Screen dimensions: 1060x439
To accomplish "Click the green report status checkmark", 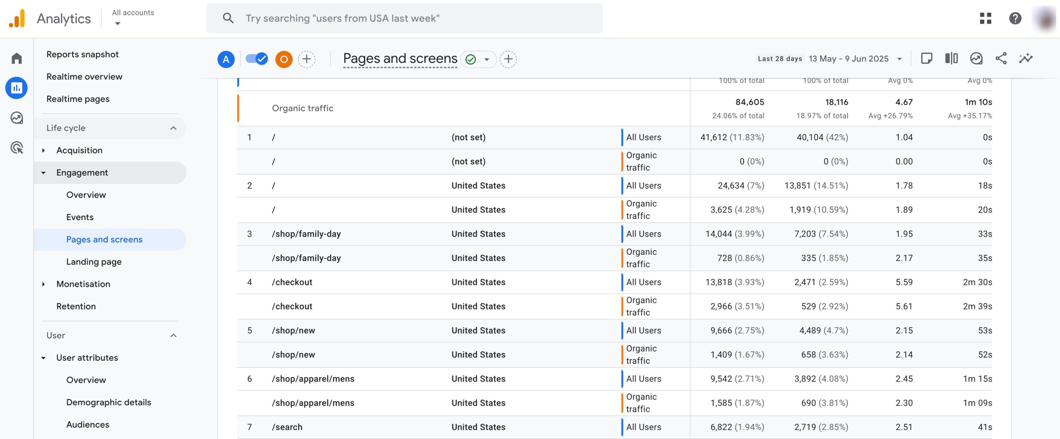I will point(471,59).
